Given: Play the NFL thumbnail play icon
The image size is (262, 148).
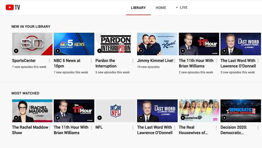Looking at the screenshot, I should click(x=99, y=118).
